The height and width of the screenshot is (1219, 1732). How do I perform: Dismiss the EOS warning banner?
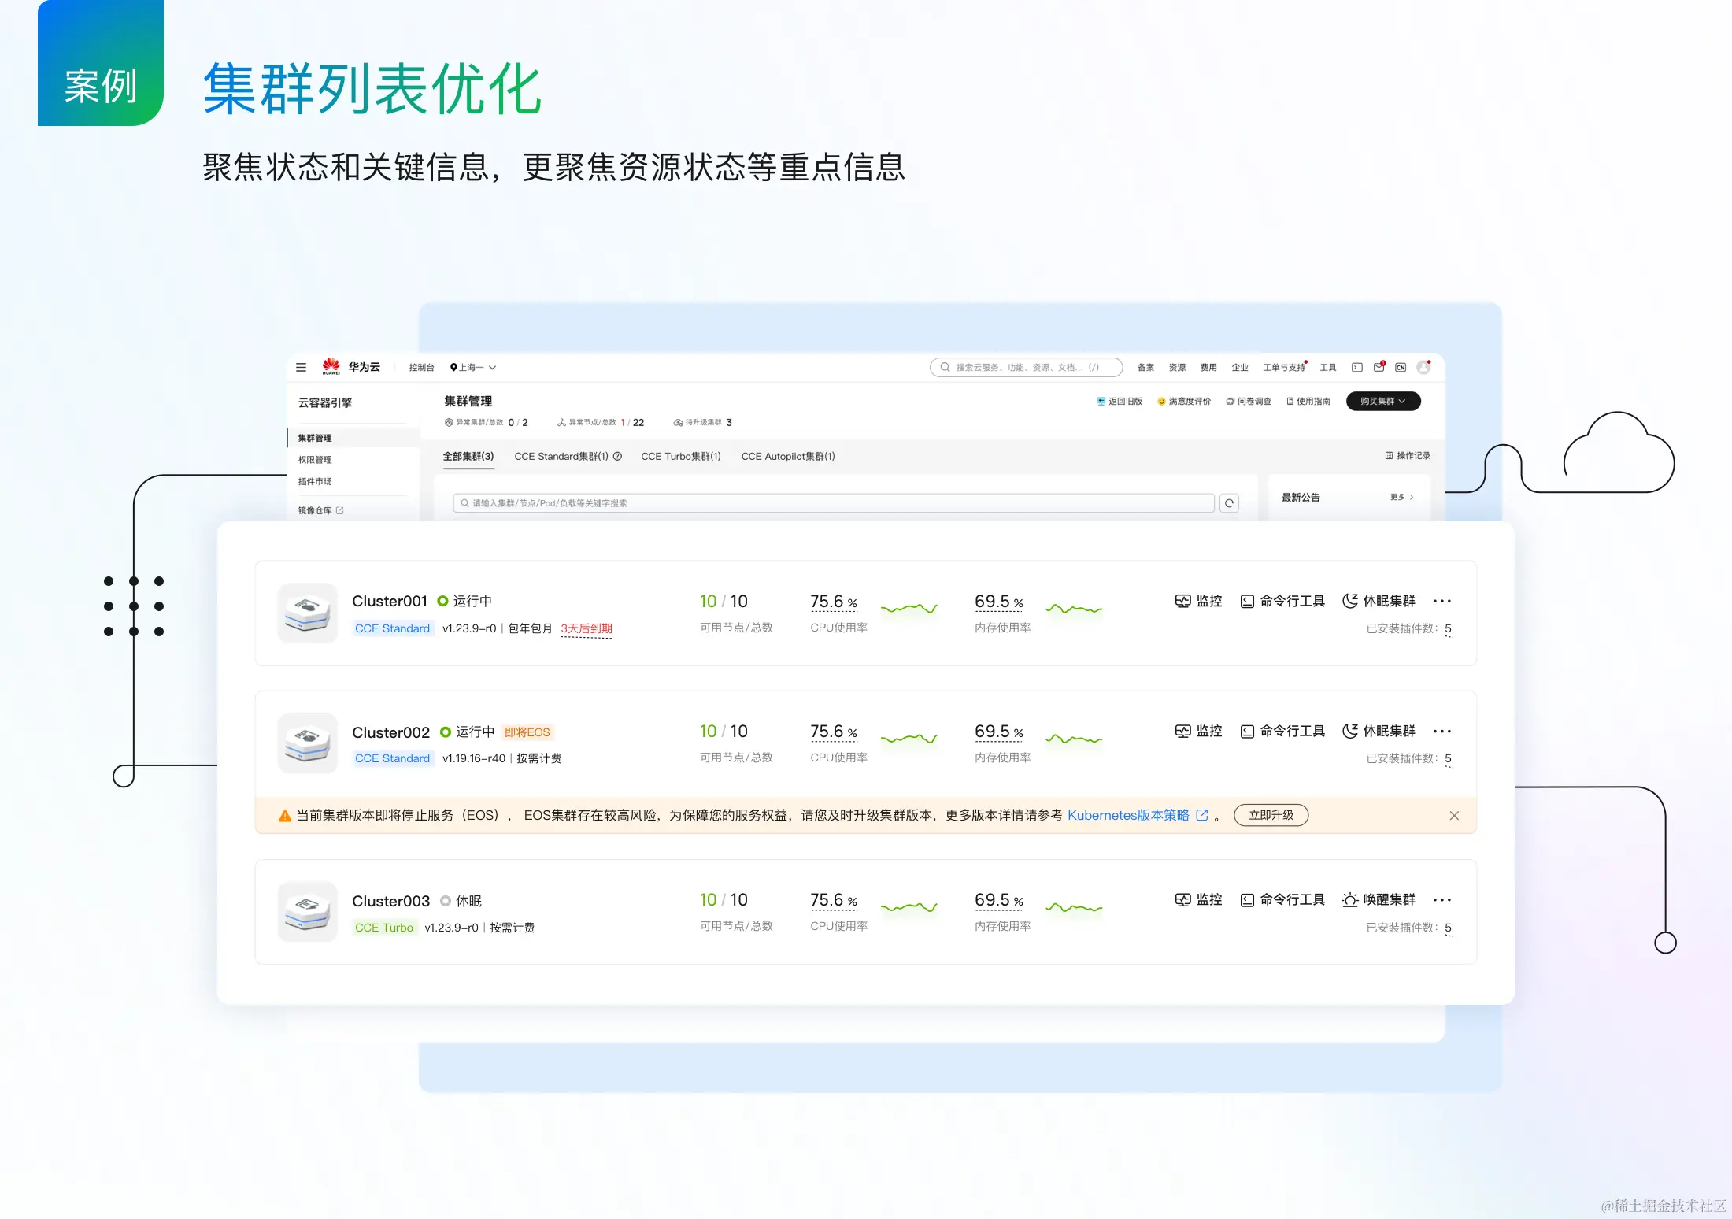coord(1454,815)
